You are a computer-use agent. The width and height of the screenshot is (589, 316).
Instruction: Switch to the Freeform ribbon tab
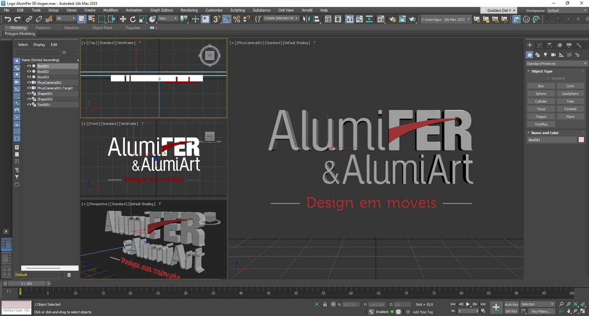click(43, 28)
